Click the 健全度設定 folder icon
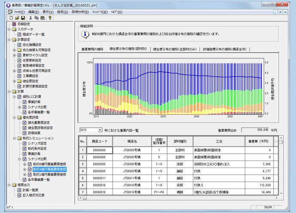296x213 pixels. 19,81
